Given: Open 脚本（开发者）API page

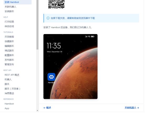Looking at the screenshot, I should 12,89.
